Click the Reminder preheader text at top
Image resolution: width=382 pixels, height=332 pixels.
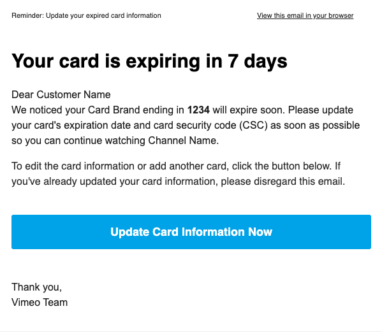(86, 15)
